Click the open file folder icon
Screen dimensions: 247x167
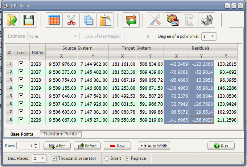(x=12, y=21)
